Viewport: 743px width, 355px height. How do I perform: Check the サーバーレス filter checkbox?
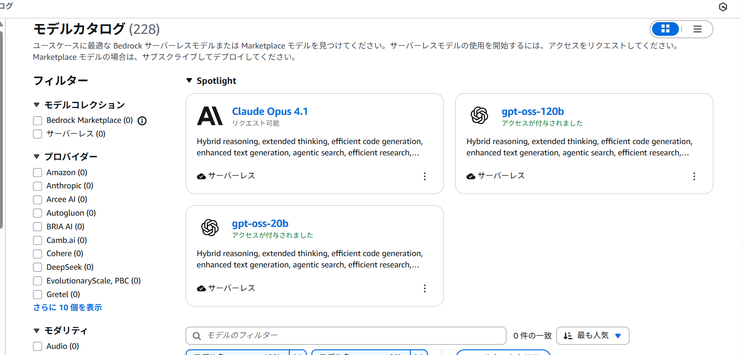[x=38, y=134]
